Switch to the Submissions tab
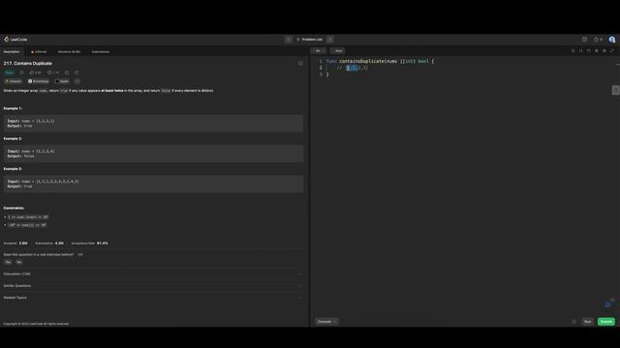The image size is (620, 348). click(101, 51)
